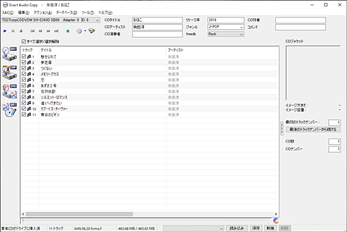
Task: Skip to previous track button
Action: pyautogui.click(x=33, y=31)
